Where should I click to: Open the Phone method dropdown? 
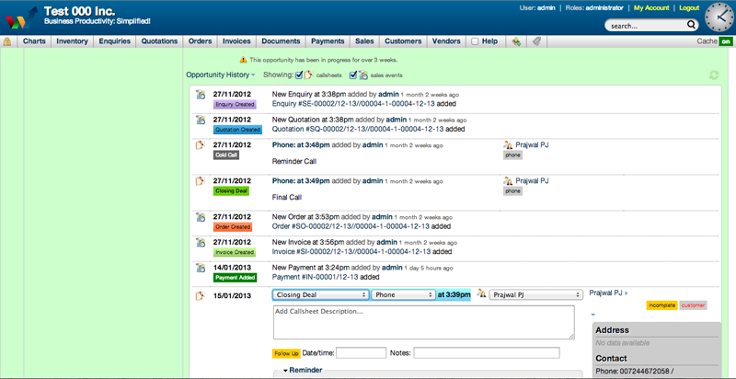coord(402,294)
